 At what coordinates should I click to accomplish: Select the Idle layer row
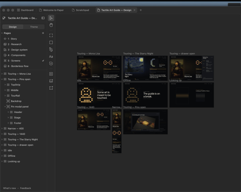pyautogui.click(x=23, y=150)
